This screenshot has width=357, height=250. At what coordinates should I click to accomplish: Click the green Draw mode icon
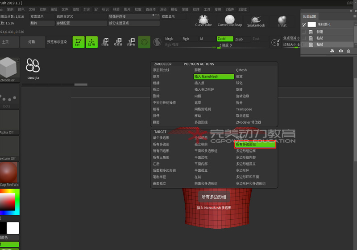coord(92,42)
